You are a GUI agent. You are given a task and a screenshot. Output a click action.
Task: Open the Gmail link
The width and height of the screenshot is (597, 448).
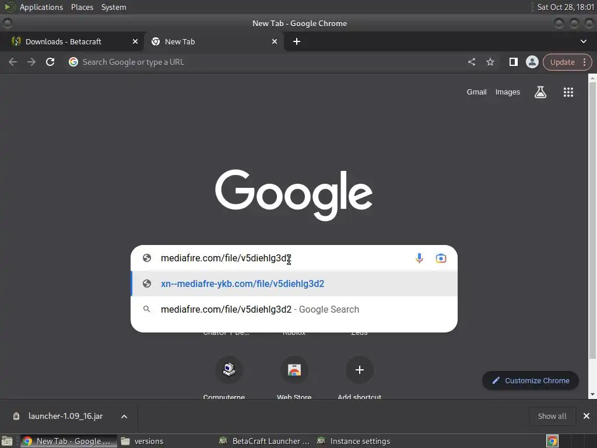click(x=476, y=92)
